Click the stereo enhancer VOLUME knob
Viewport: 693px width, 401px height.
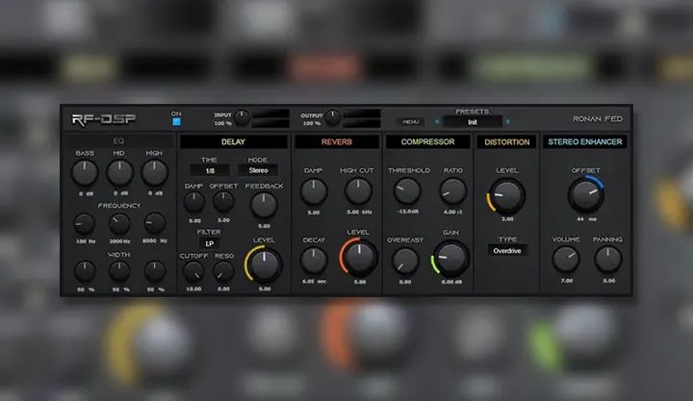(566, 260)
